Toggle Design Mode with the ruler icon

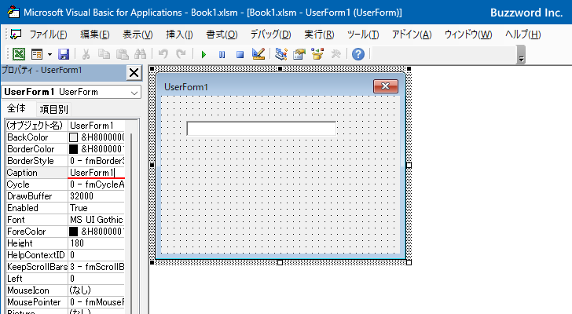pyautogui.click(x=258, y=54)
